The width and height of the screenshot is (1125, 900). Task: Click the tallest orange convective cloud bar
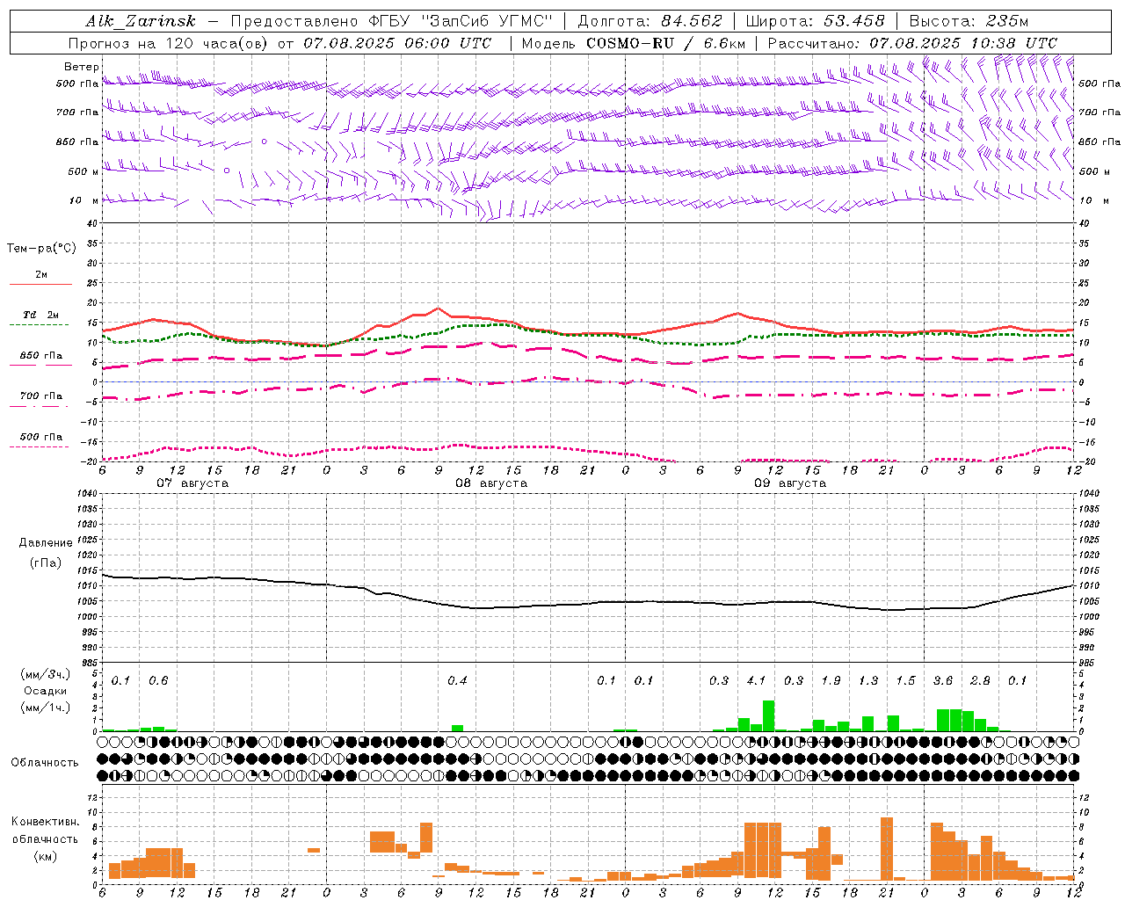pos(887,848)
